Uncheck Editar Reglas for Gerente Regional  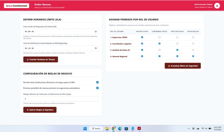(x=193, y=56)
